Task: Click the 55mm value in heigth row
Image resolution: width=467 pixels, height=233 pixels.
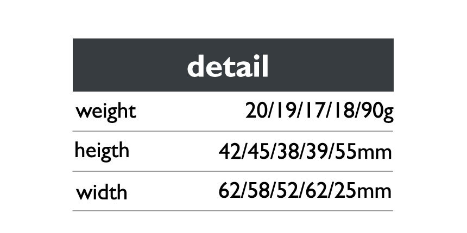Action: 363,151
